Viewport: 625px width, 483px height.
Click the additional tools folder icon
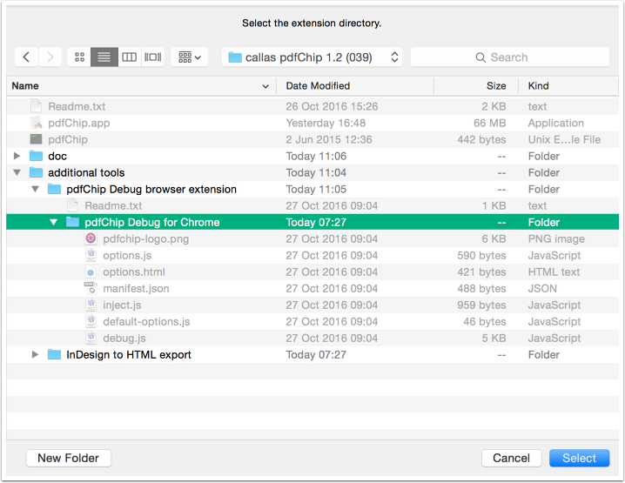pos(36,172)
